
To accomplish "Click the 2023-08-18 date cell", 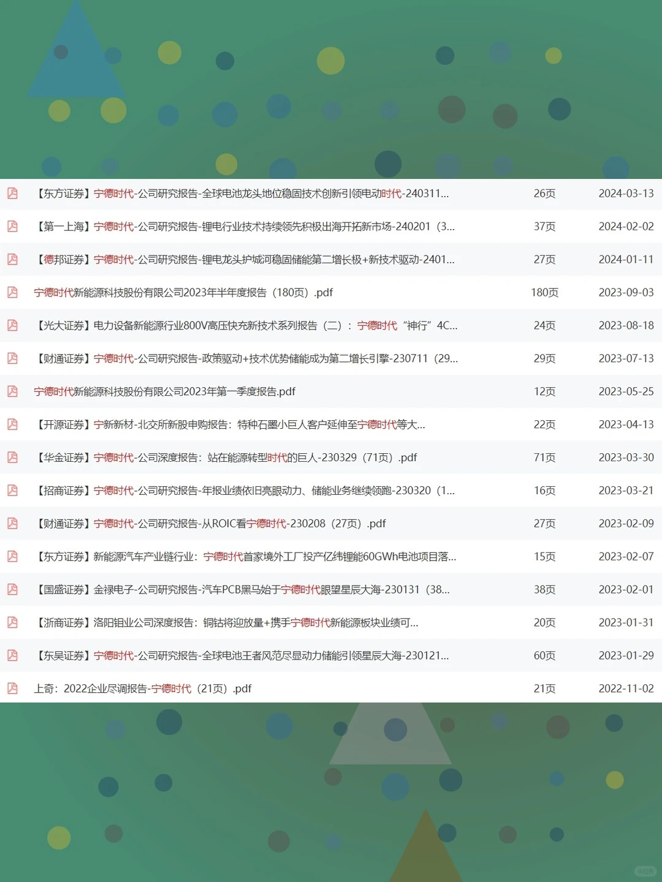I will [626, 326].
